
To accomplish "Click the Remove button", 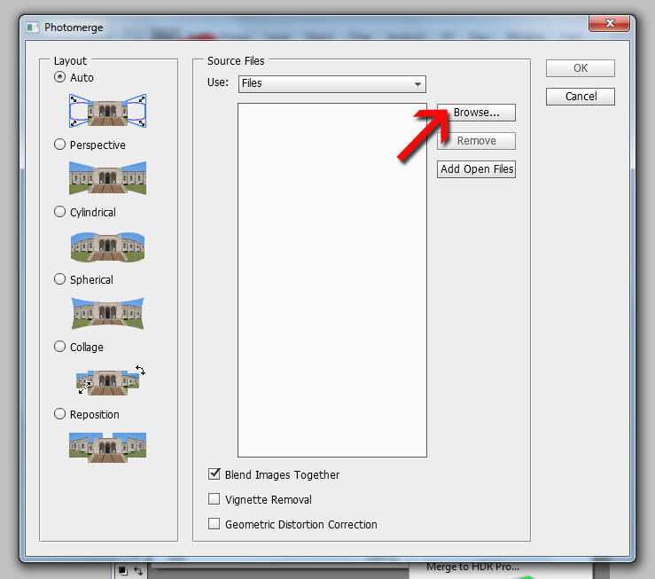I will [x=476, y=141].
